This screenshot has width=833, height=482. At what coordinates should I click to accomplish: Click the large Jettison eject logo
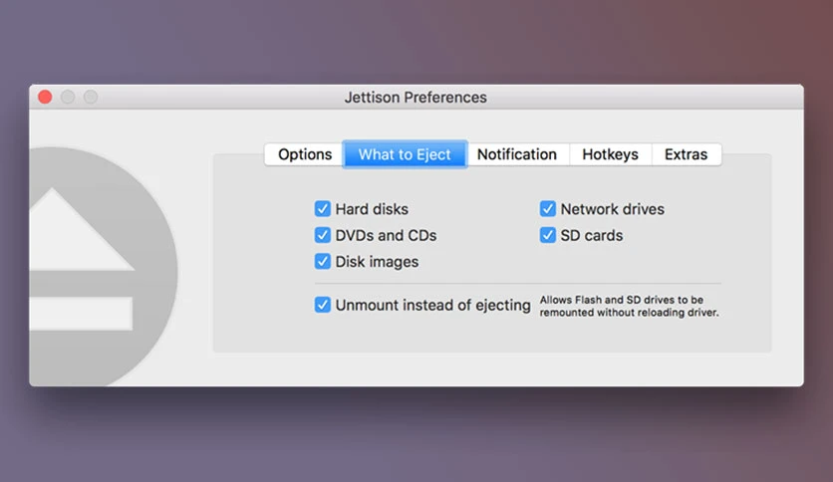pyautogui.click(x=103, y=267)
